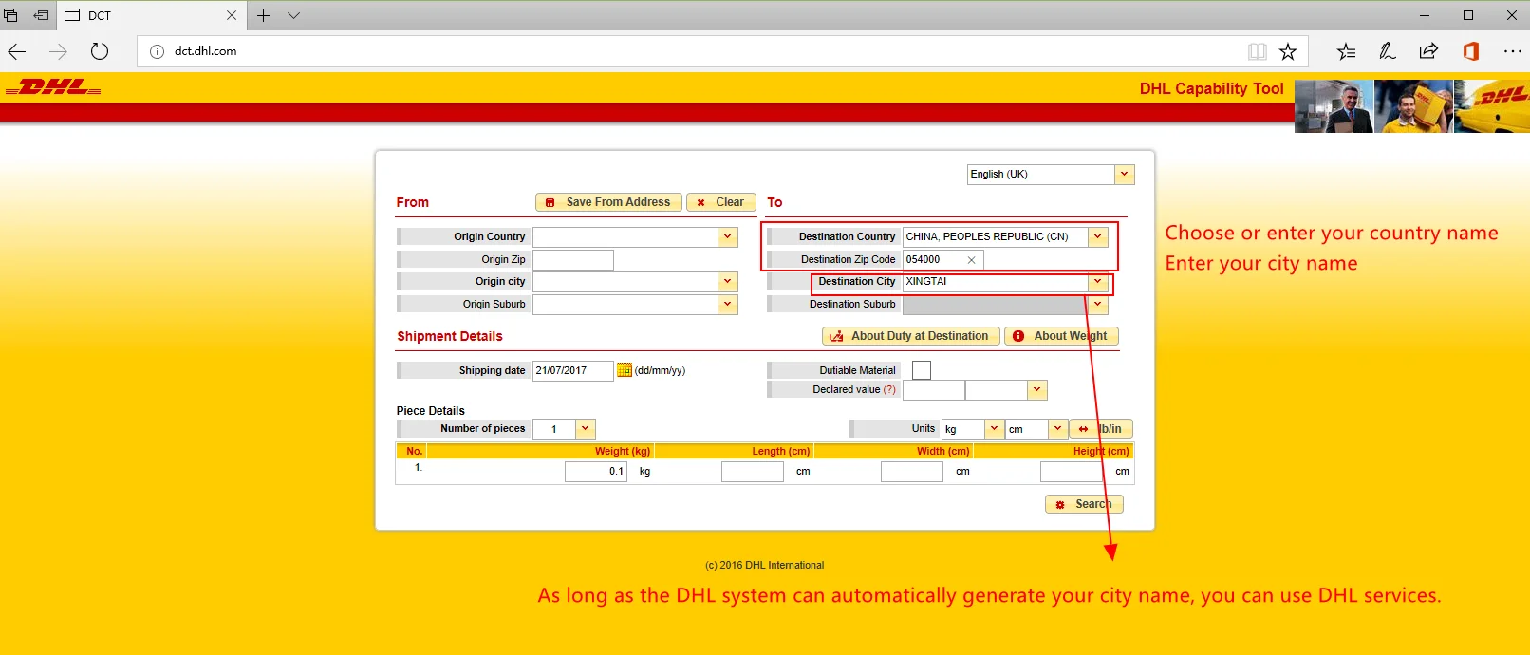The height and width of the screenshot is (655, 1530).
Task: Add page to favorites with star icon
Action: coord(1288,51)
